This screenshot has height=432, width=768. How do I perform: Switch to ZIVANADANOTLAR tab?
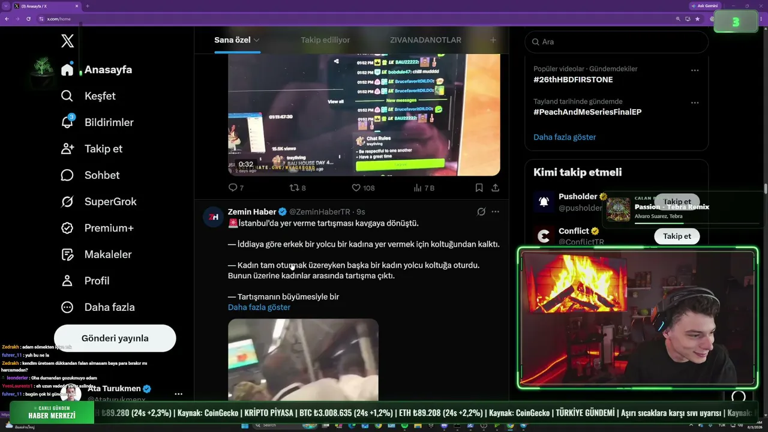pos(425,40)
